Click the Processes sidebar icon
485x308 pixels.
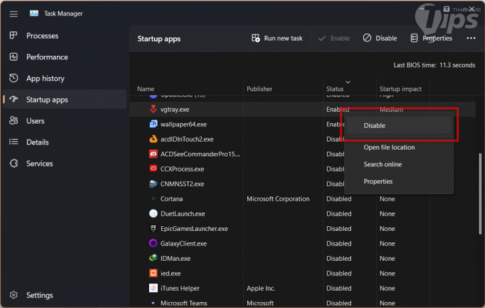[x=13, y=36]
